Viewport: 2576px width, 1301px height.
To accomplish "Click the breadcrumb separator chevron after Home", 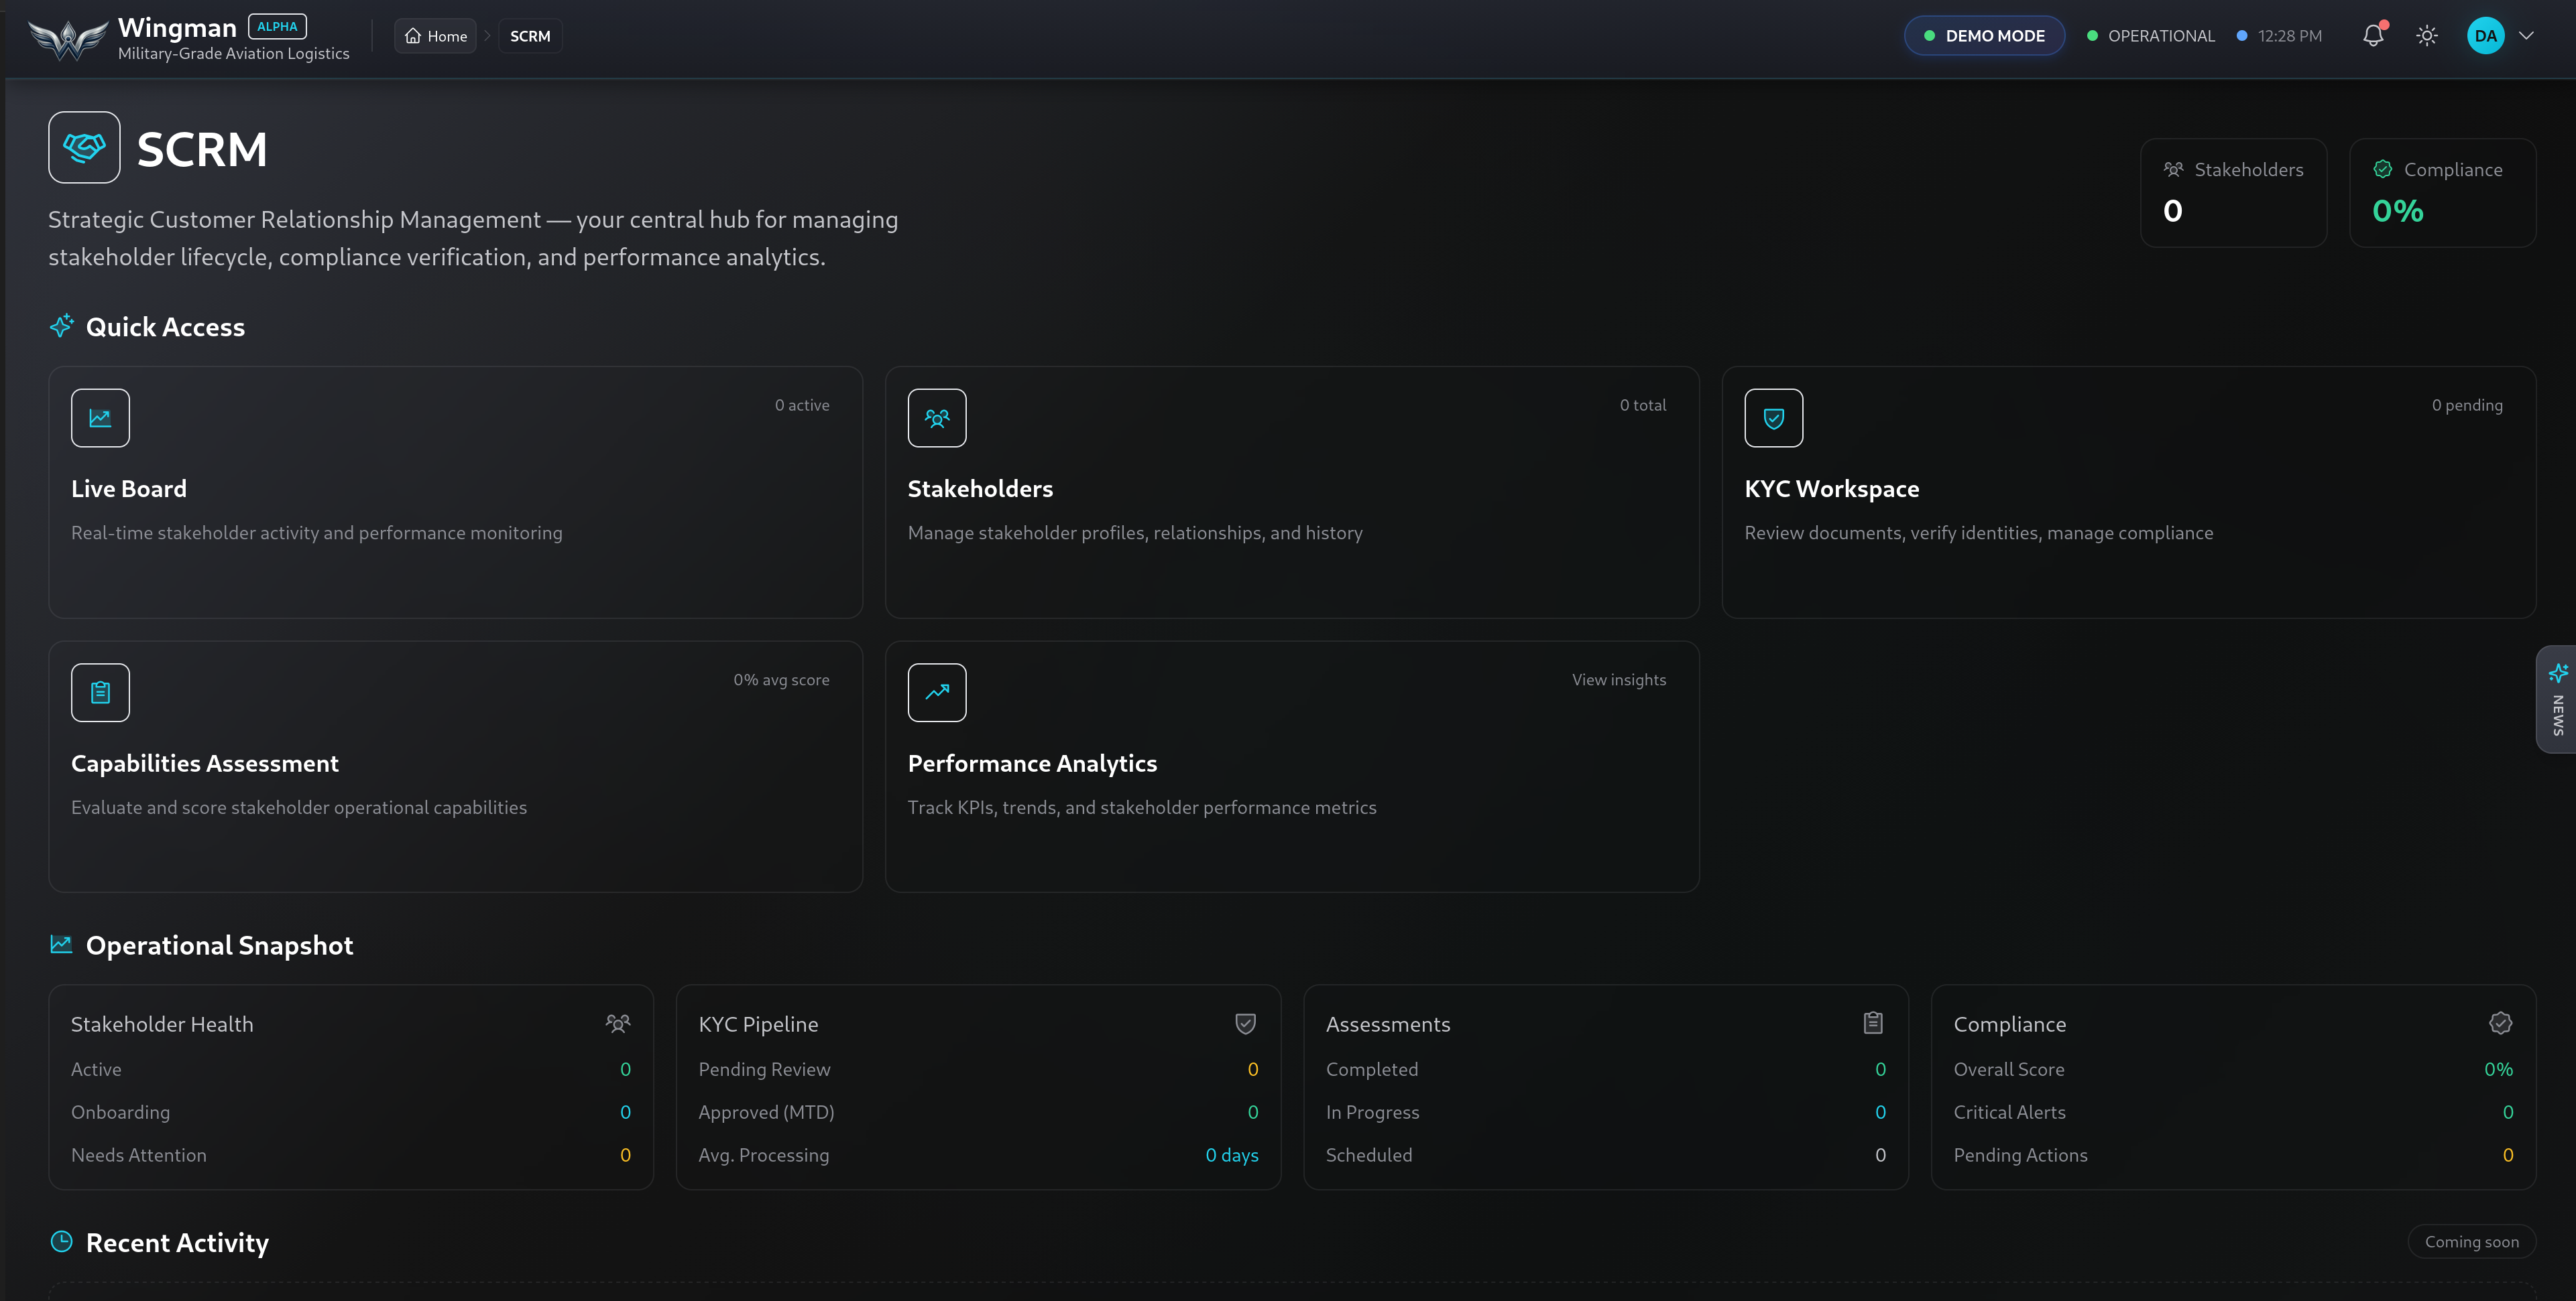I will [x=488, y=35].
